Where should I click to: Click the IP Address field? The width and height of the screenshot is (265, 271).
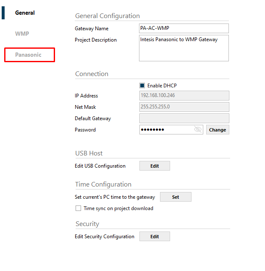(x=184, y=95)
